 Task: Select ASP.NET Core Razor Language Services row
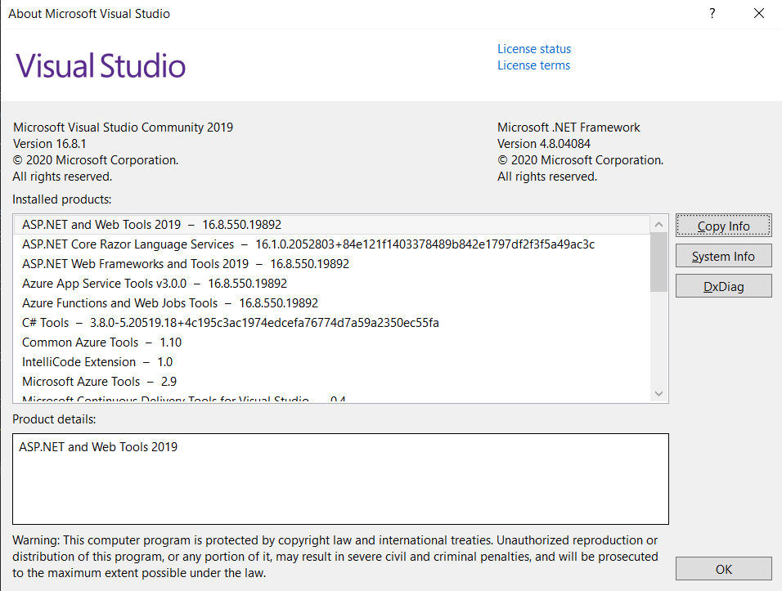[332, 244]
